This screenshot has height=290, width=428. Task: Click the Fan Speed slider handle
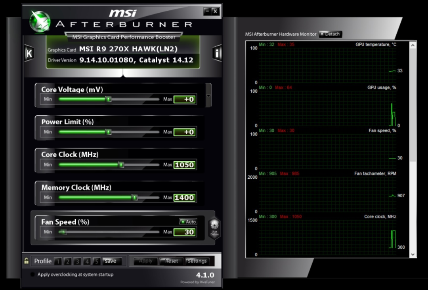point(63,232)
